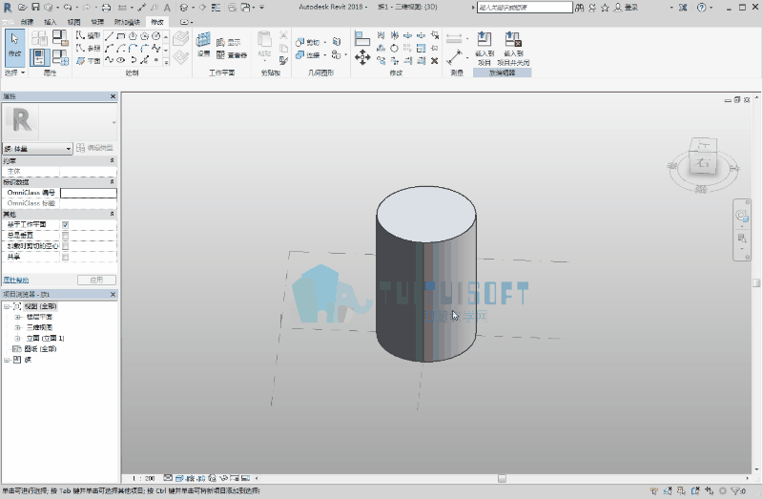Click the Properties help link
763x499 pixels.
pos(15,281)
